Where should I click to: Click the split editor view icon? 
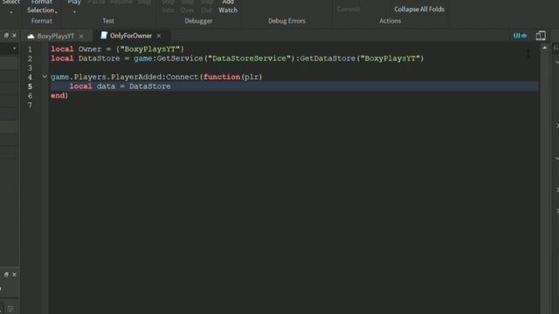[x=541, y=36]
